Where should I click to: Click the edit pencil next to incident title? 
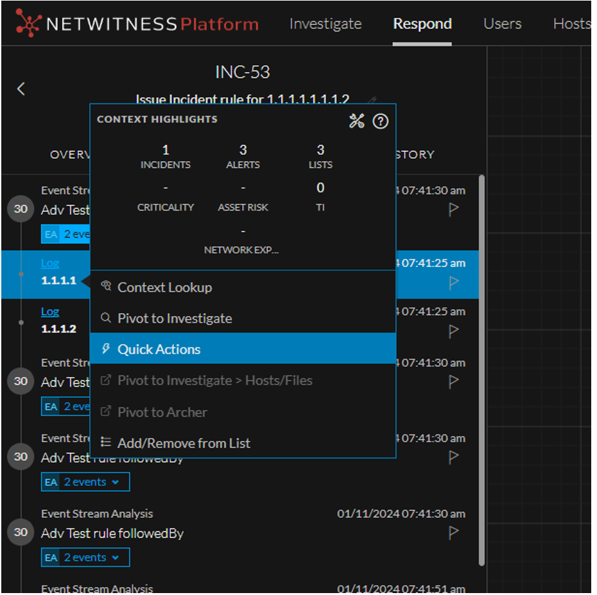[372, 101]
